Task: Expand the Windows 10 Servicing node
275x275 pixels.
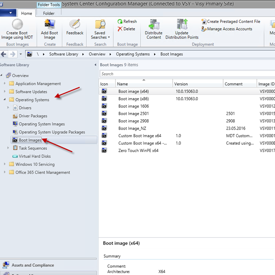Action: (x=5, y=164)
